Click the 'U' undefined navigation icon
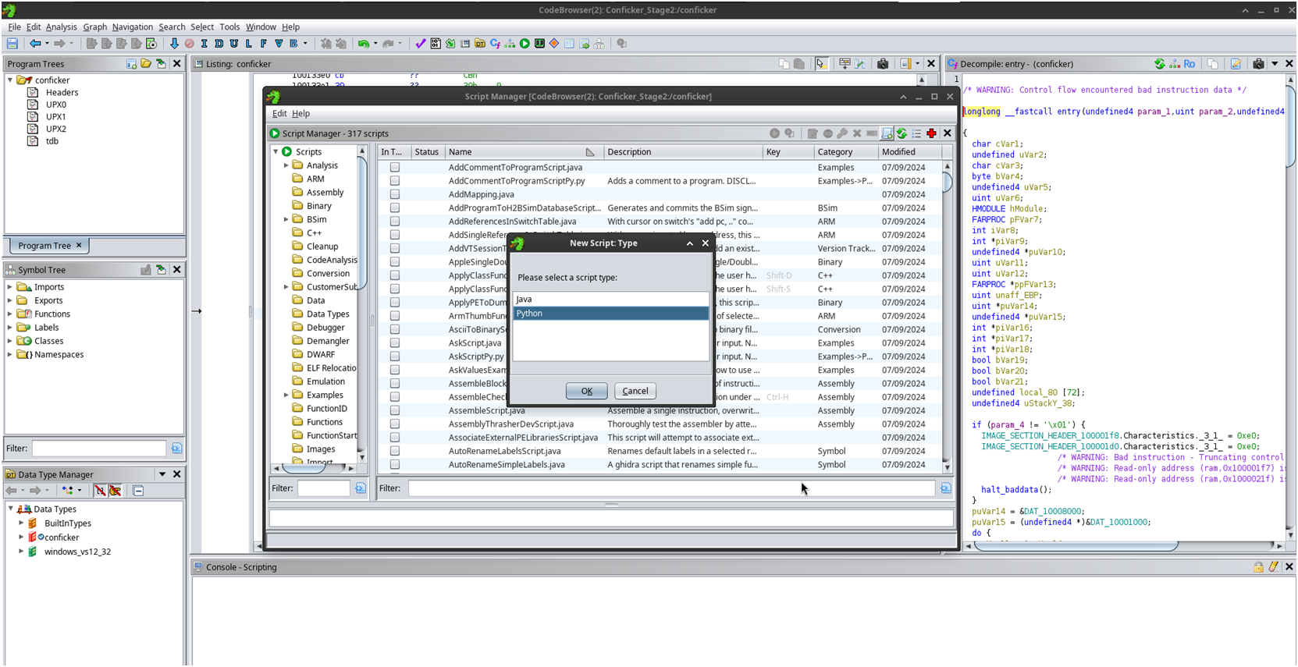This screenshot has height=667, width=1298. click(x=234, y=44)
